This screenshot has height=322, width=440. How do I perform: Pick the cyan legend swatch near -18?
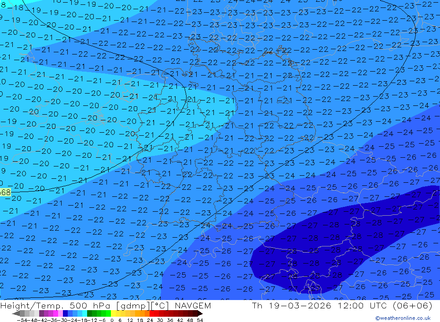point(84,313)
